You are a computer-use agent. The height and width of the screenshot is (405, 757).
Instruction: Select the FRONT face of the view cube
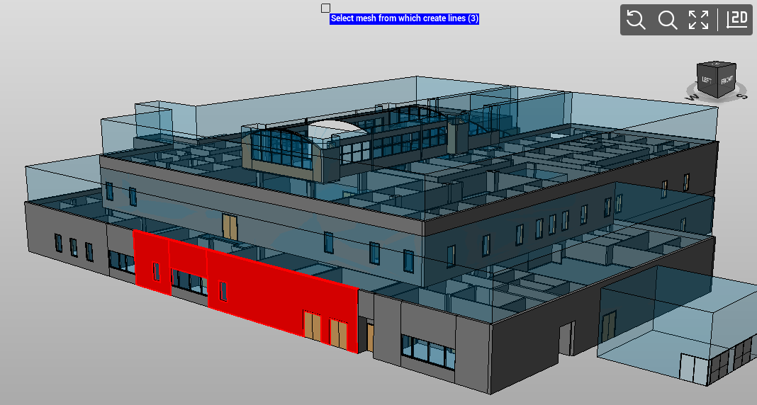click(x=727, y=81)
